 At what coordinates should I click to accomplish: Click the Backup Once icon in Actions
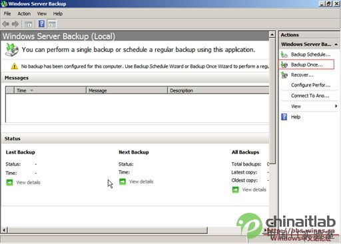284,64
